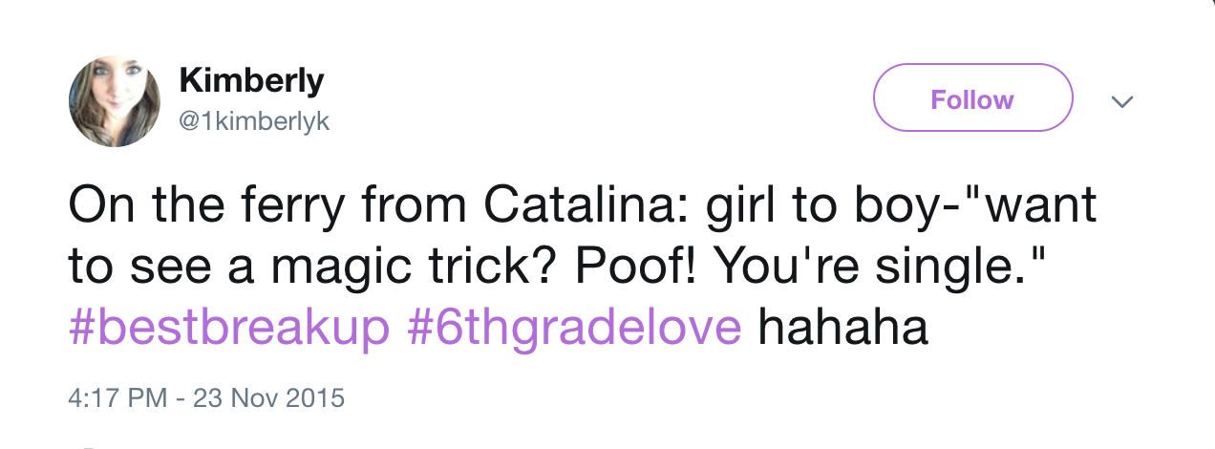Open the #bestbreakup hashtag
The image size is (1215, 449).
(x=230, y=328)
